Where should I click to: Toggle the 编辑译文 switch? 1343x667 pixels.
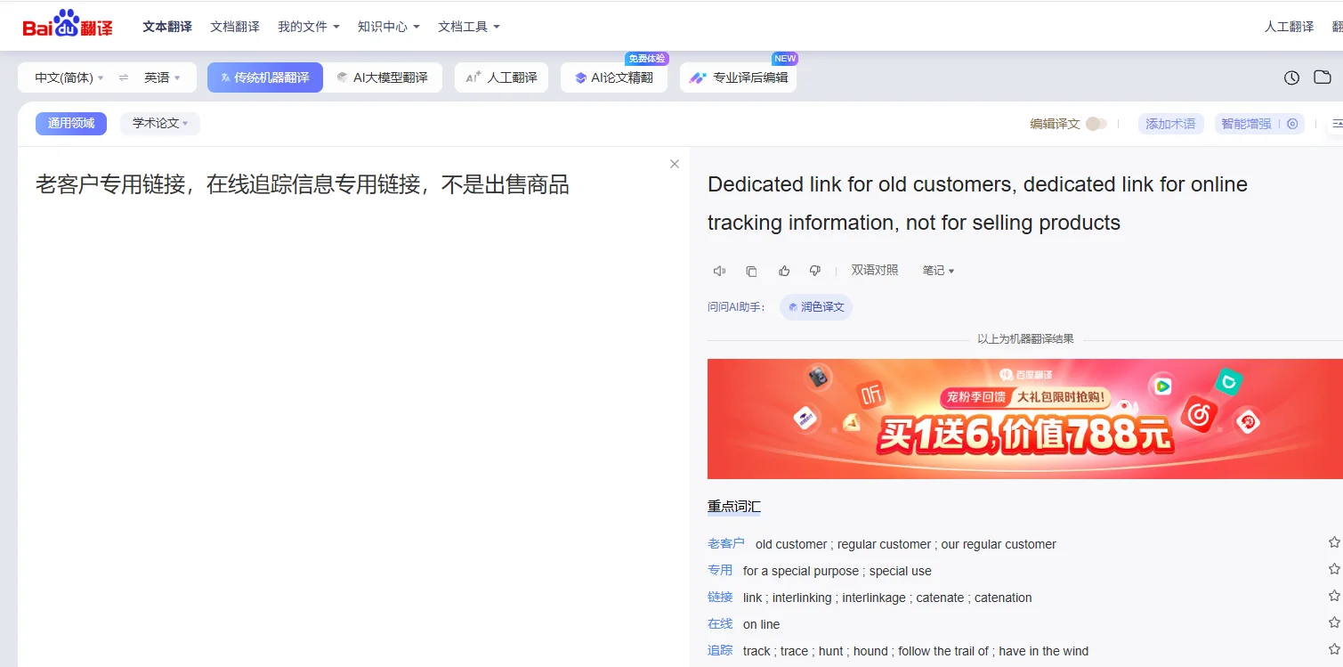pyautogui.click(x=1096, y=124)
